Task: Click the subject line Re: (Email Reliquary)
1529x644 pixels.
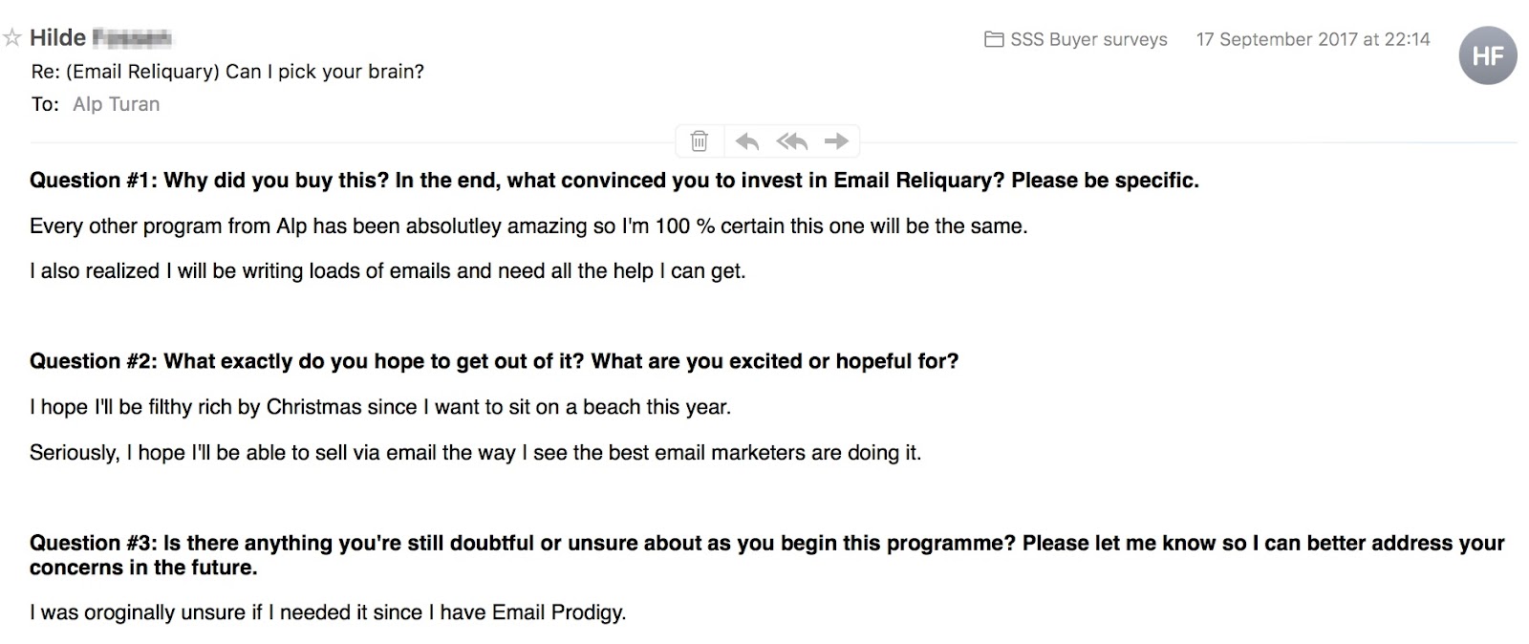Action: [227, 72]
